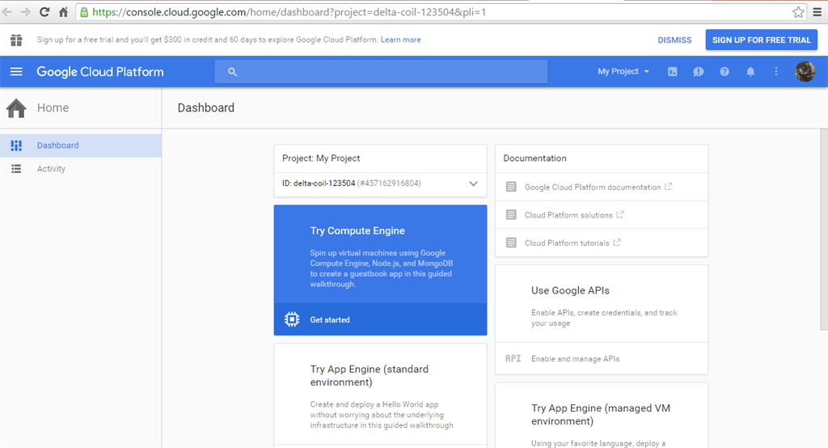Image resolution: width=828 pixels, height=448 pixels.
Task: Open the My Project dropdown
Action: pos(623,72)
